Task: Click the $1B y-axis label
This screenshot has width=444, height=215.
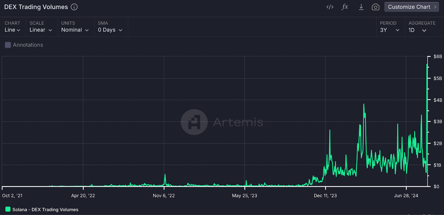Action: tap(437, 165)
